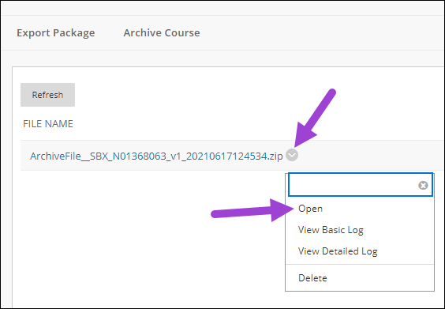Image resolution: width=445 pixels, height=309 pixels.
Task: Open the Export Package option
Action: (x=55, y=32)
